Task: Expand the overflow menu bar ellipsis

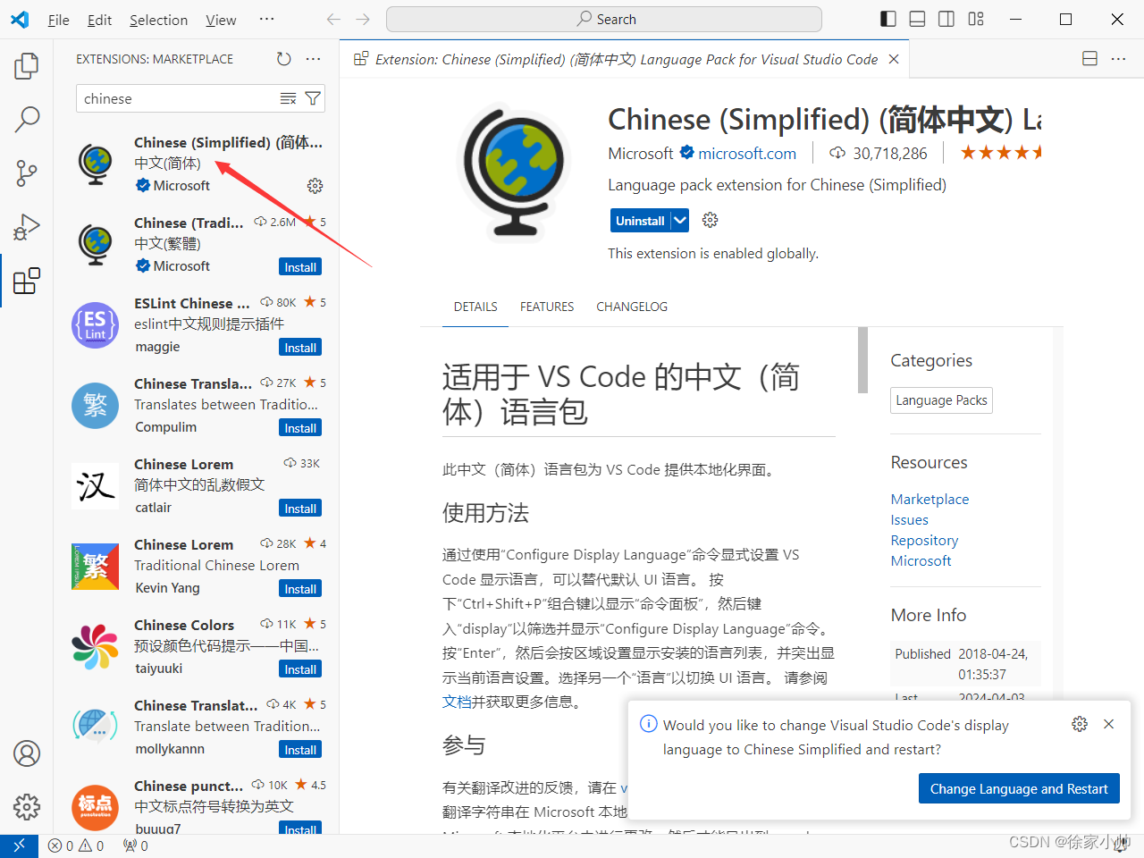Action: click(266, 19)
